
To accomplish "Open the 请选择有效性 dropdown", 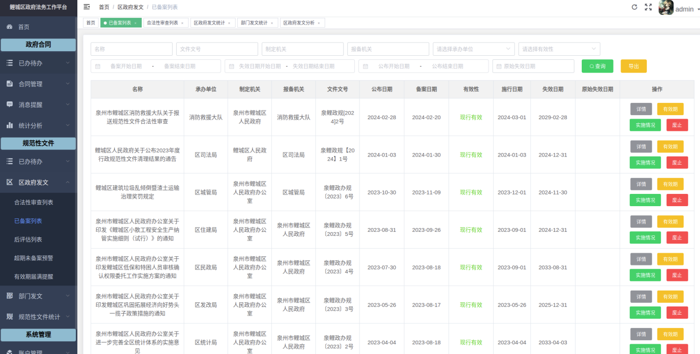I will click(x=559, y=49).
